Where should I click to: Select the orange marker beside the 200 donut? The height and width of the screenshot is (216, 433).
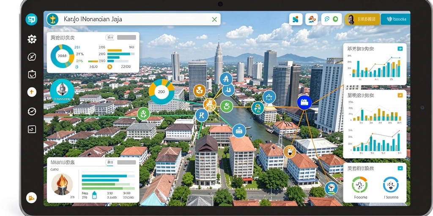point(200,91)
